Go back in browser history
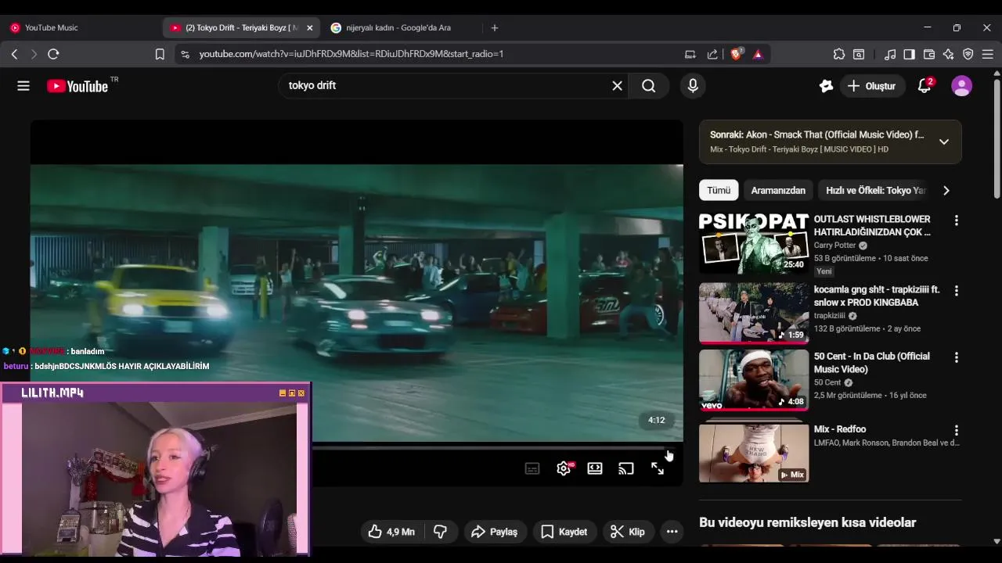Screen dimensions: 1002x563 pos(14,54)
